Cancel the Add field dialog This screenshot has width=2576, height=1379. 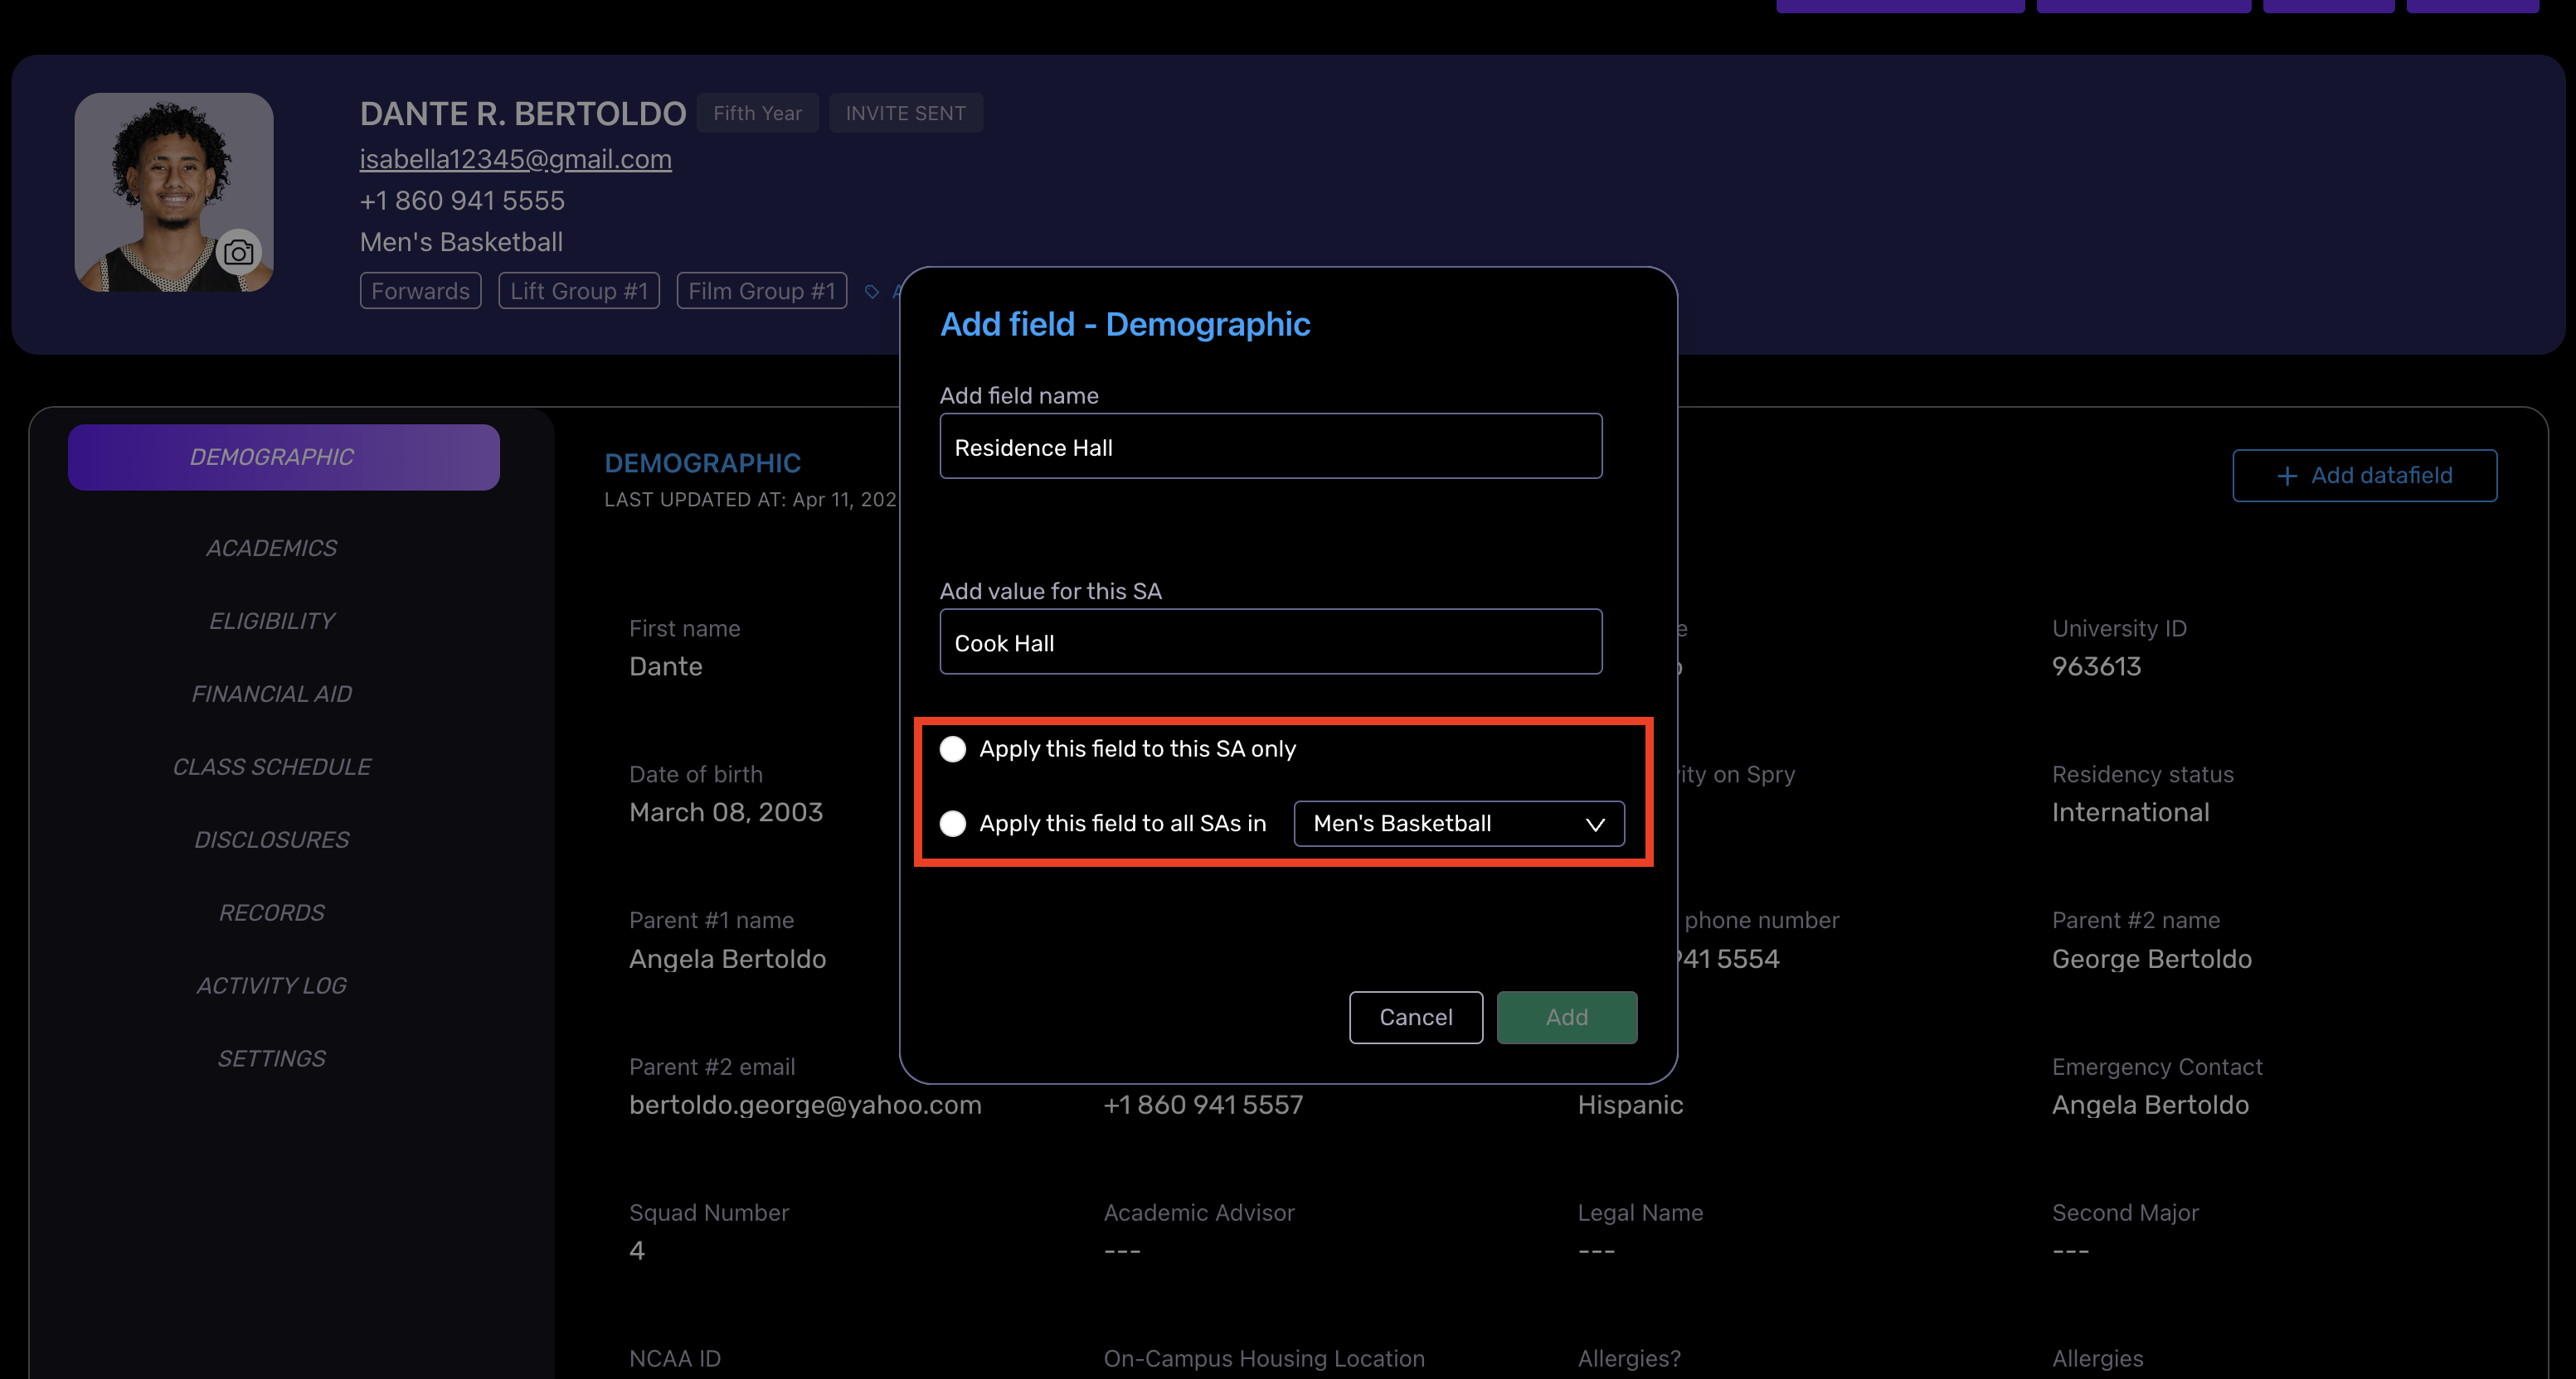(x=1416, y=1018)
